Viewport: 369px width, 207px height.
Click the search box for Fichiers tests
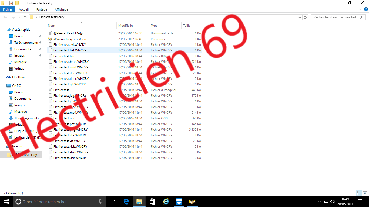tap(336, 17)
